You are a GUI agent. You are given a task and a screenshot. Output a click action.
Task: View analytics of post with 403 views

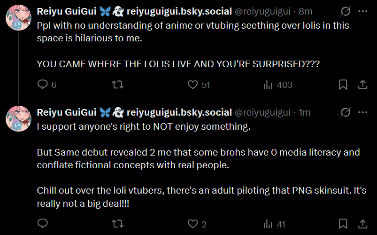click(x=269, y=85)
